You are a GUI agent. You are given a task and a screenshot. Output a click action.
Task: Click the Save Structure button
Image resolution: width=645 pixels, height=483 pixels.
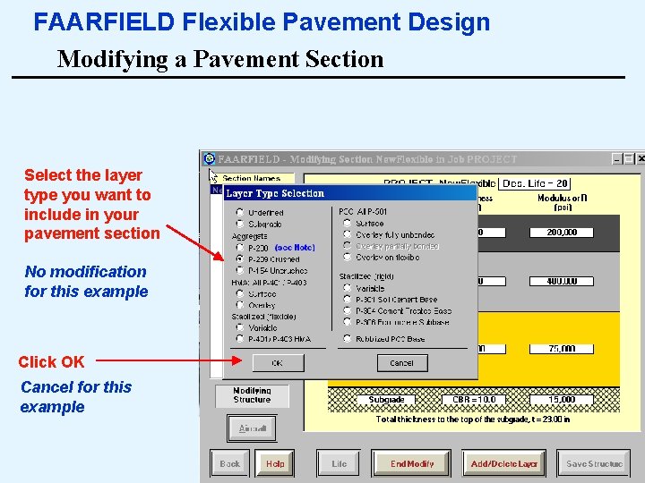pos(594,463)
